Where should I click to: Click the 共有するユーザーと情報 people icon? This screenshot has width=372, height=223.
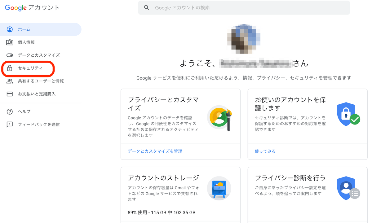coord(10,81)
